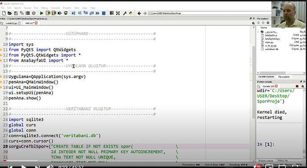Open the View menu
The image size is (307, 168).
[x=85, y=8]
